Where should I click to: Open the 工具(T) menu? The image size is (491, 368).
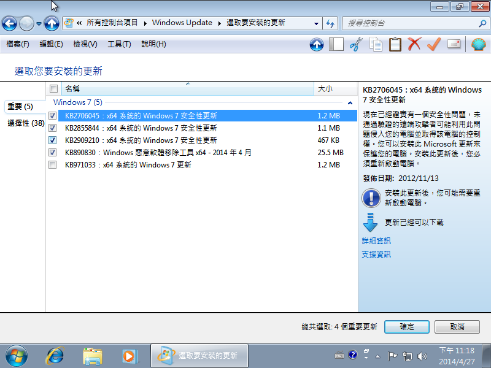(119, 44)
